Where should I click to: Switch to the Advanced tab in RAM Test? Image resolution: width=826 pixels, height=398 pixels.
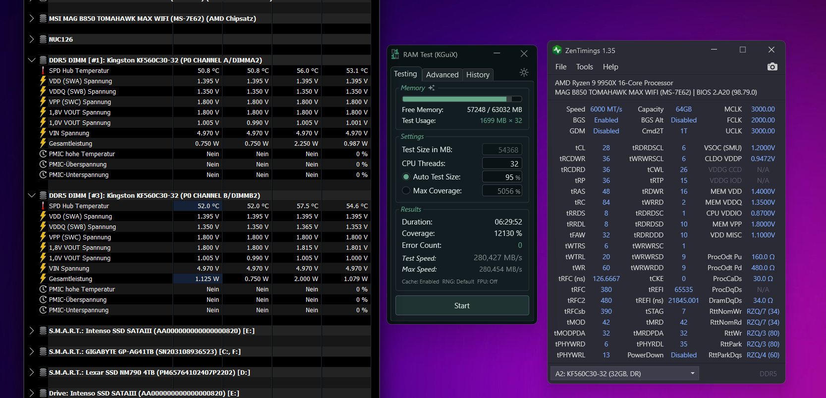tap(442, 75)
